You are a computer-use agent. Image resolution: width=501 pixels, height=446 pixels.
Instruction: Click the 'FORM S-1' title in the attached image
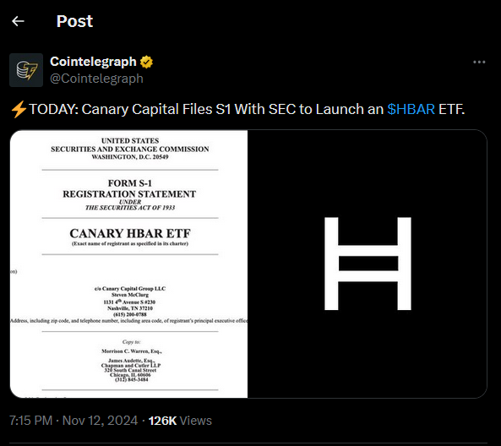click(x=130, y=183)
